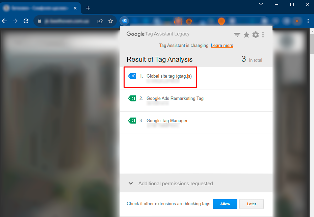
Task: Click the blue Global site tag icon
Action: (x=132, y=76)
